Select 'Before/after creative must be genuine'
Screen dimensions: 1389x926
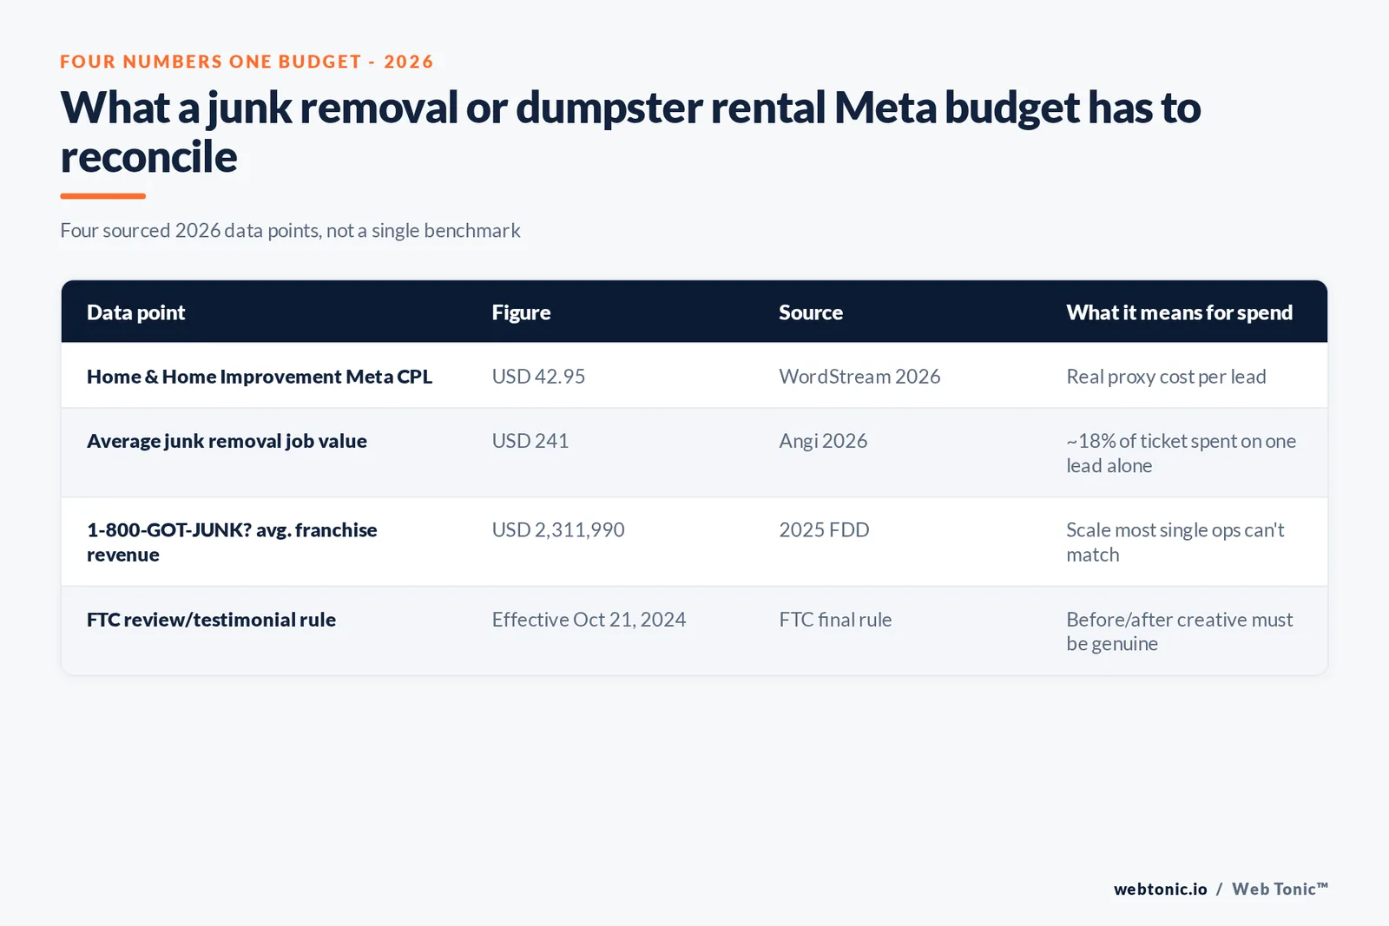tap(1179, 632)
